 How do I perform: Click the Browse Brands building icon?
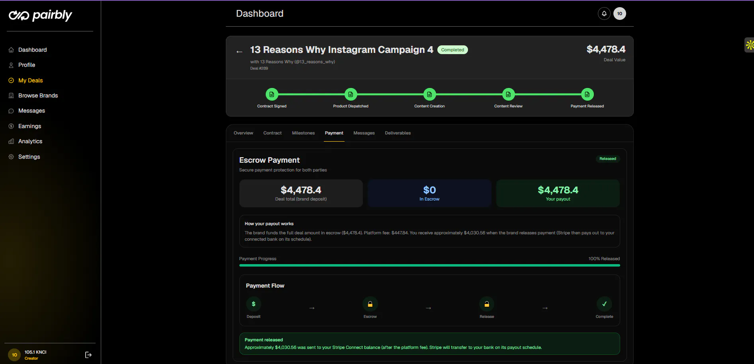11,95
